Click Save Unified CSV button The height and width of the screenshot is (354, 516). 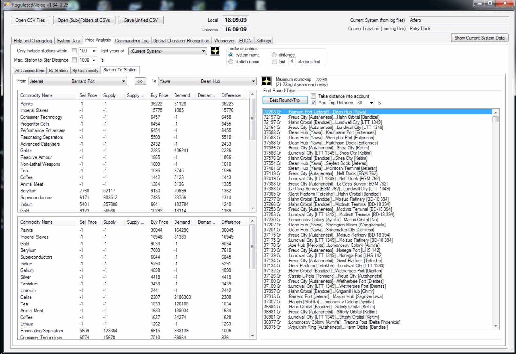point(141,20)
